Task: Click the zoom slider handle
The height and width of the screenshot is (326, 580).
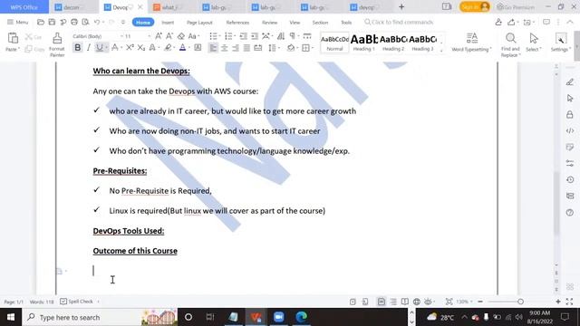Action: coord(520,302)
